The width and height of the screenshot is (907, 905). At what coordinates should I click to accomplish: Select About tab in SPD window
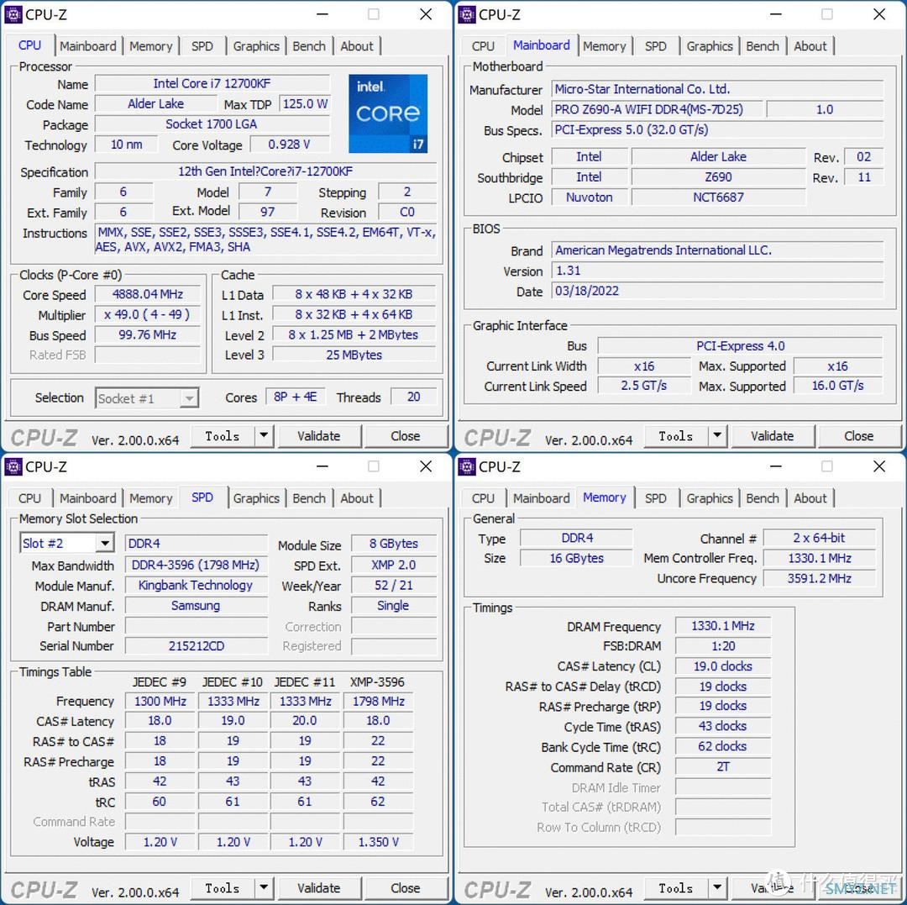[357, 498]
